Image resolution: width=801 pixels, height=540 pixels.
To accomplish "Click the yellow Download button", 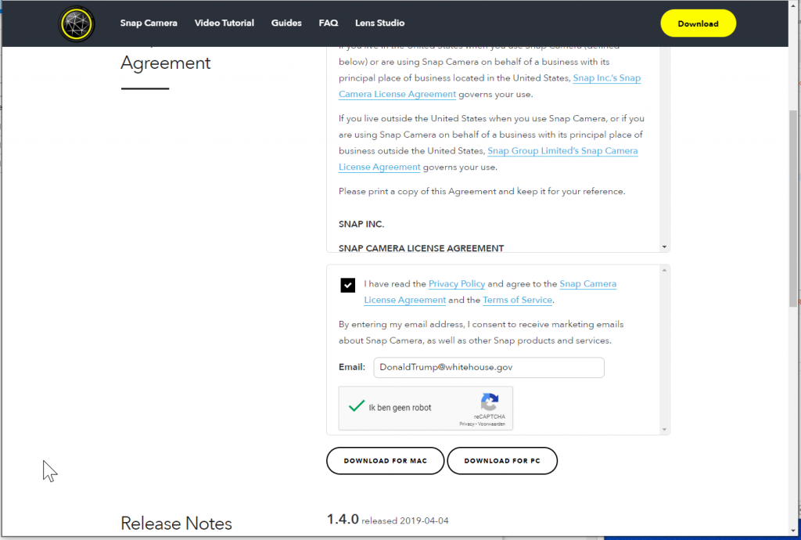I will pyautogui.click(x=699, y=23).
